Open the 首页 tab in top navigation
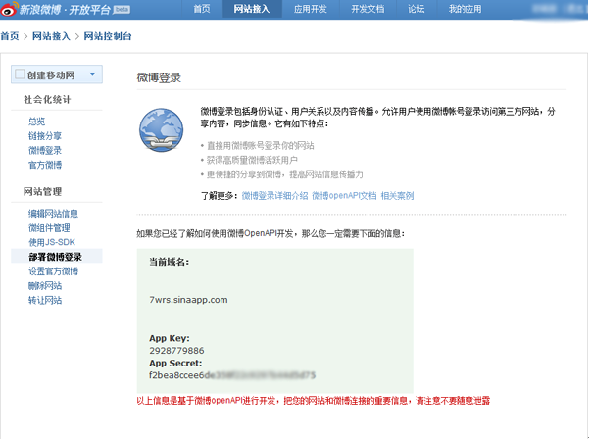This screenshot has width=589, height=439. pyautogui.click(x=202, y=9)
